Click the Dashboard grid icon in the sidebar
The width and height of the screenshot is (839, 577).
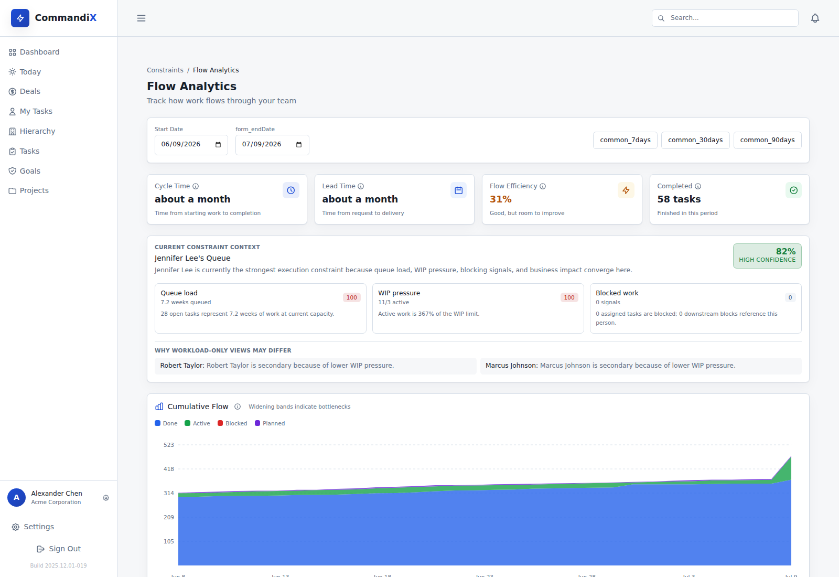pyautogui.click(x=13, y=52)
